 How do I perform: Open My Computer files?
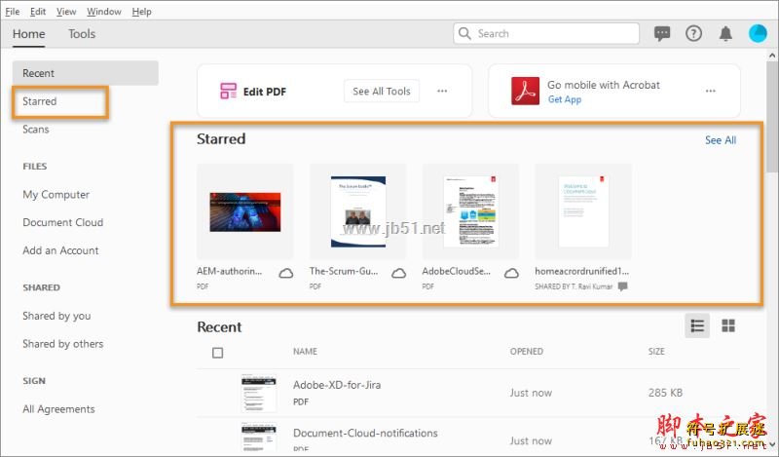click(x=56, y=195)
